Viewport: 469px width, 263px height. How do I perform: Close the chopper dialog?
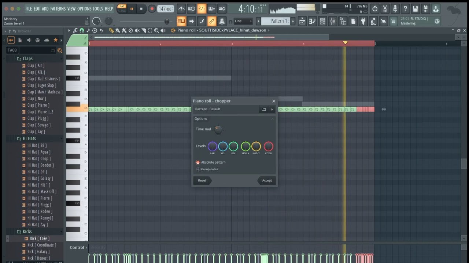click(273, 101)
